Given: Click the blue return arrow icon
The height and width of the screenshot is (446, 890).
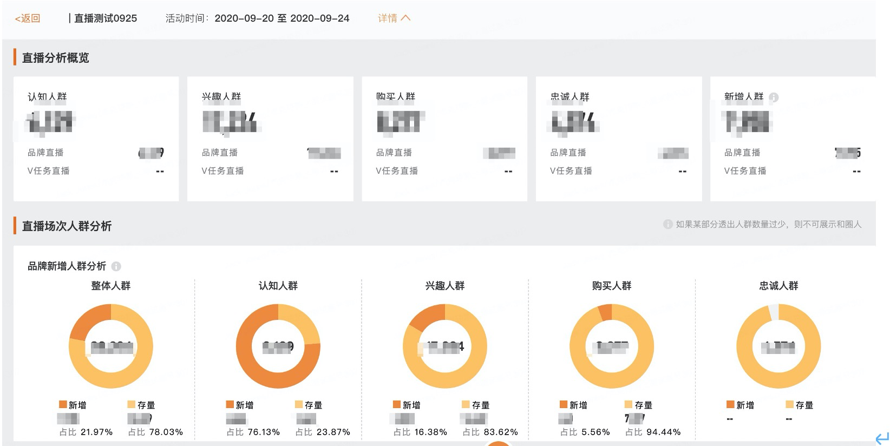Looking at the screenshot, I should (x=881, y=437).
